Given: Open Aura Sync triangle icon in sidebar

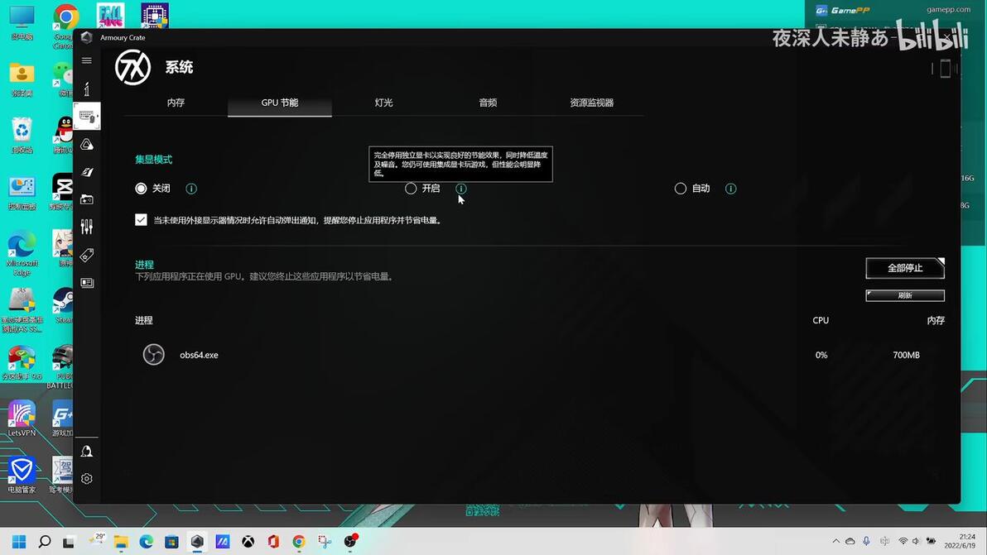Looking at the screenshot, I should [87, 145].
